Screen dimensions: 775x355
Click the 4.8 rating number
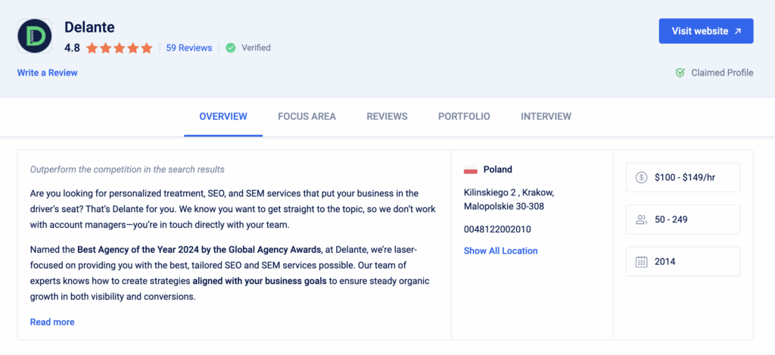pyautogui.click(x=72, y=48)
